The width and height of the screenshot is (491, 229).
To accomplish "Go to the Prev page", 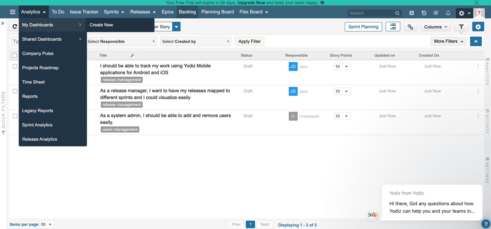I will pyautogui.click(x=236, y=224).
